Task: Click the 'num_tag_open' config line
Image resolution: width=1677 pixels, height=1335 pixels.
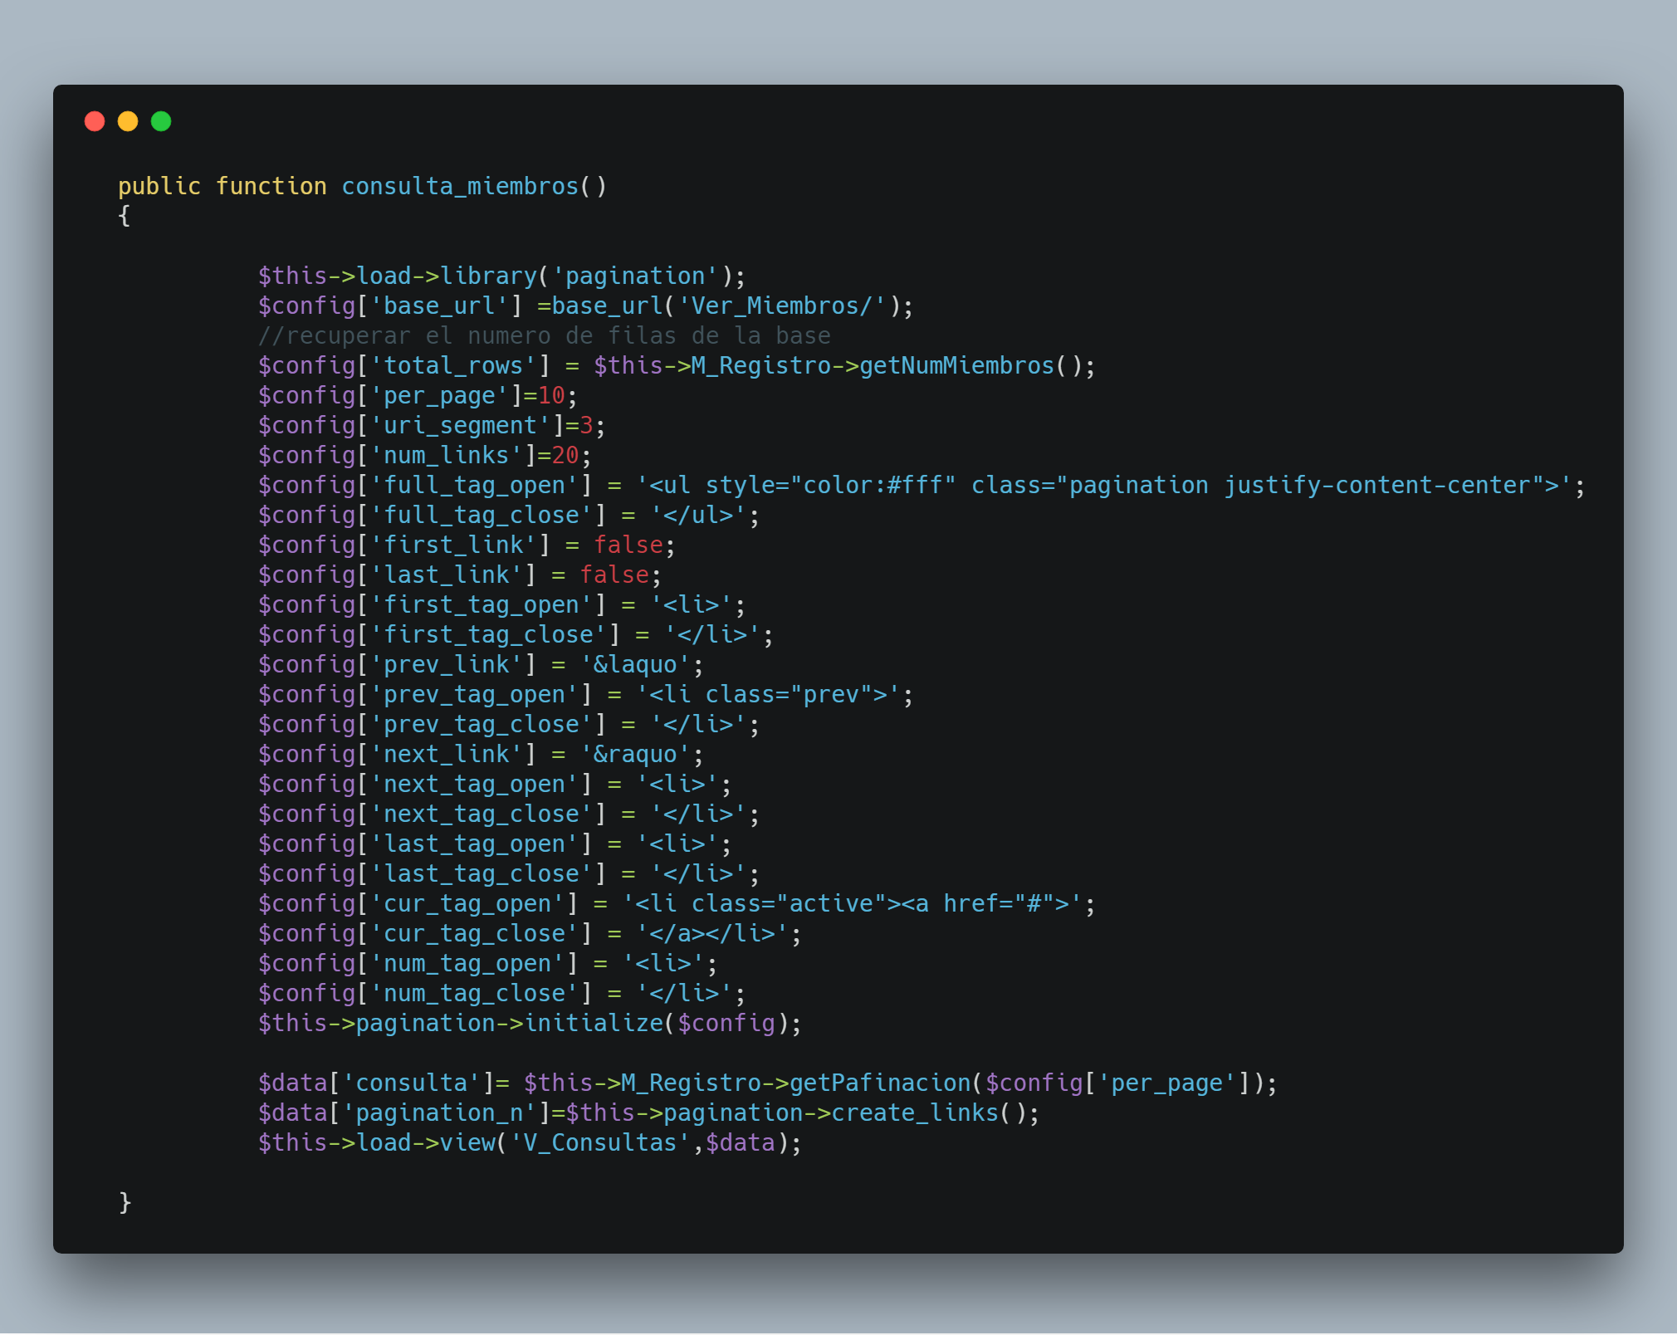Action: [x=487, y=963]
